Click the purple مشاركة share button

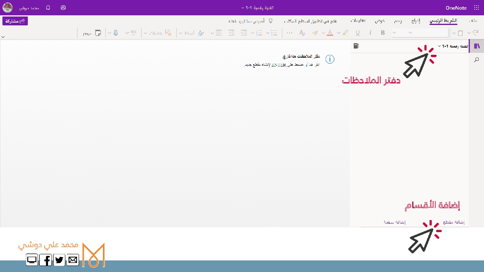[x=15, y=21]
